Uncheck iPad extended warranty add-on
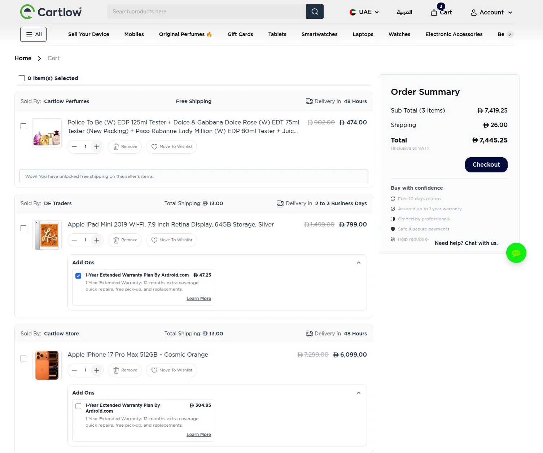This screenshot has width=543, height=453. point(78,276)
